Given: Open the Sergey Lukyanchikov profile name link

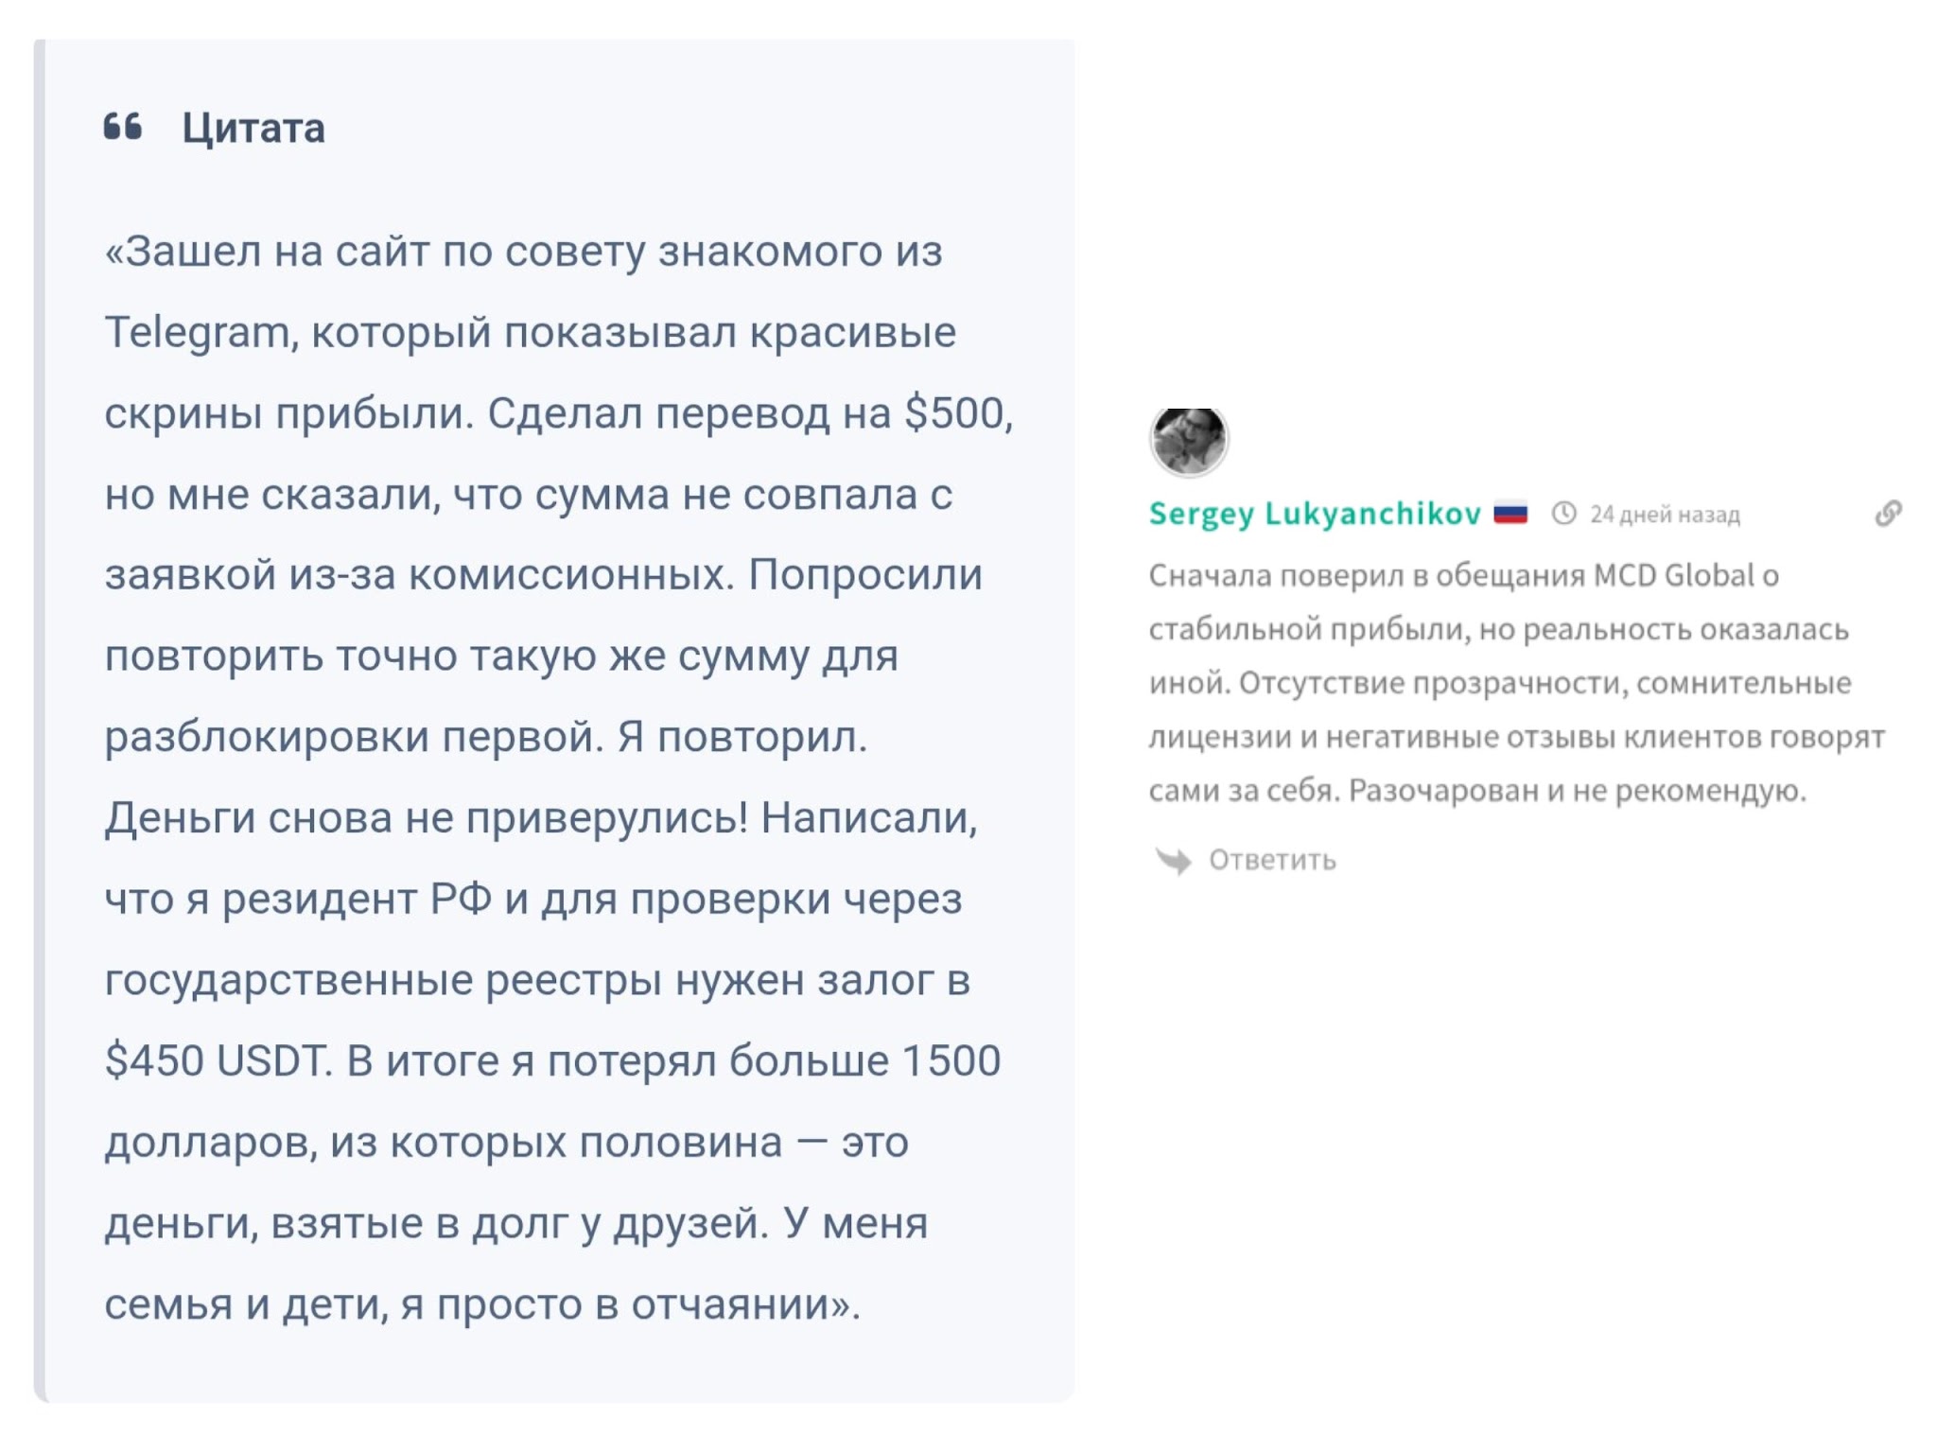Looking at the screenshot, I should coord(1315,514).
